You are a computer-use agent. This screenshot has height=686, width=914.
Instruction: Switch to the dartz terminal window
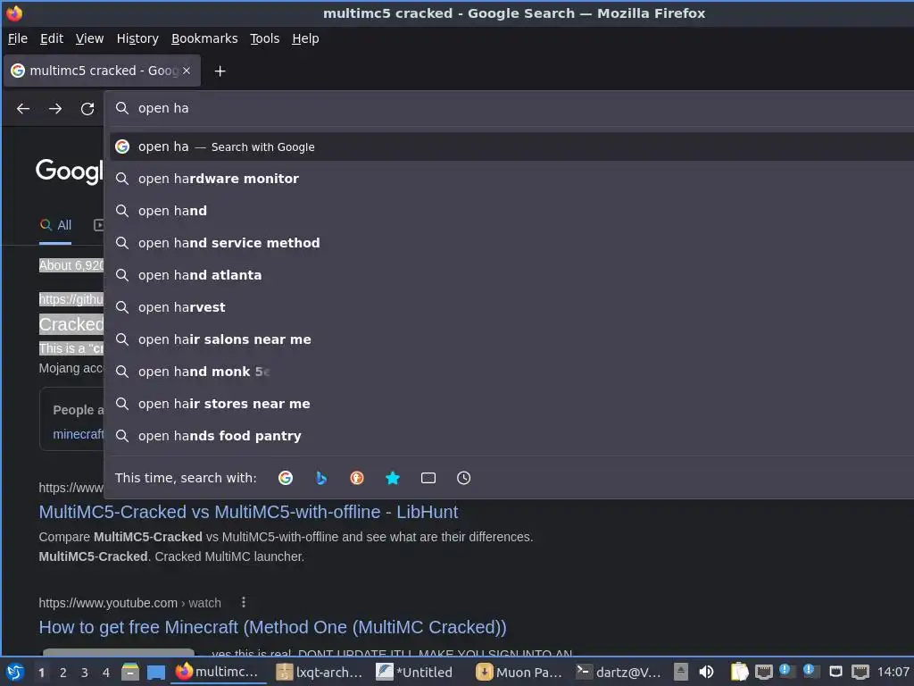619,672
